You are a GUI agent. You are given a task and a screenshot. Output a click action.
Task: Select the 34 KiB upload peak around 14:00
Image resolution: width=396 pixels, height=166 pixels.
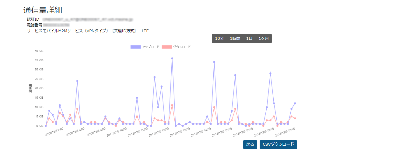point(214,62)
